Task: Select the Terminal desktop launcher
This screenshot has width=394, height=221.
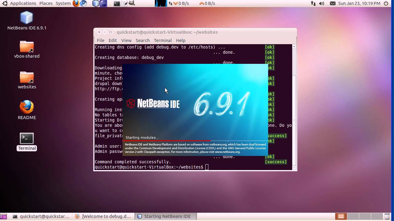Action: [x=27, y=142]
